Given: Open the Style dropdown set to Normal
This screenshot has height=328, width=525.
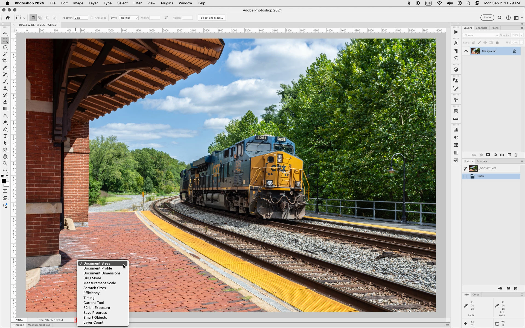Looking at the screenshot, I should click(x=129, y=18).
